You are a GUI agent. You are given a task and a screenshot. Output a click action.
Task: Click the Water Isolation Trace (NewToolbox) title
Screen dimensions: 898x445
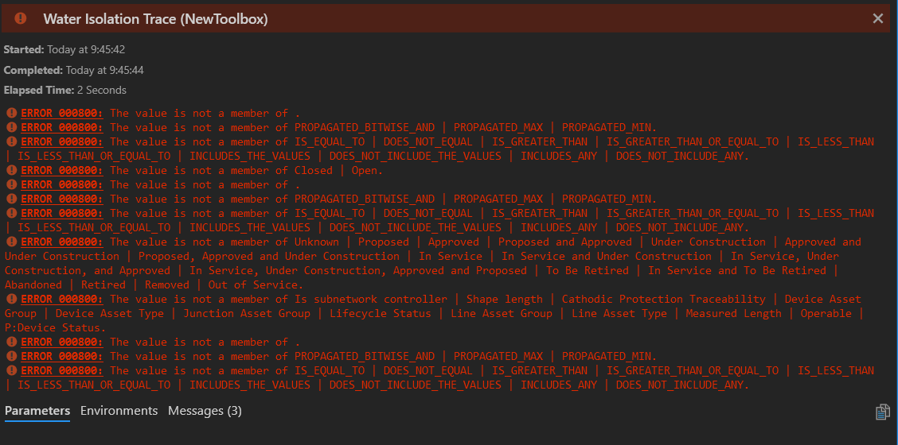(x=156, y=19)
